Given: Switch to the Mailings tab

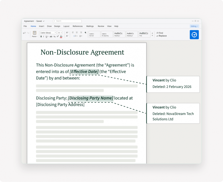Looking at the screenshot, I should coord(90,26).
